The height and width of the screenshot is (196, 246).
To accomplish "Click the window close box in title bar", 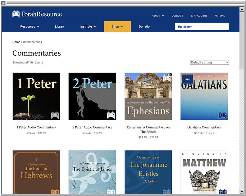I will [x=4, y=2].
